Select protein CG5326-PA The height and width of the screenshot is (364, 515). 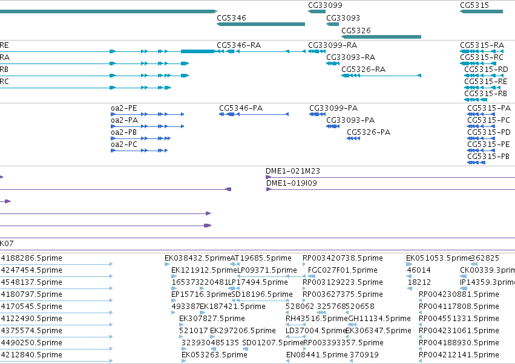tap(353, 138)
